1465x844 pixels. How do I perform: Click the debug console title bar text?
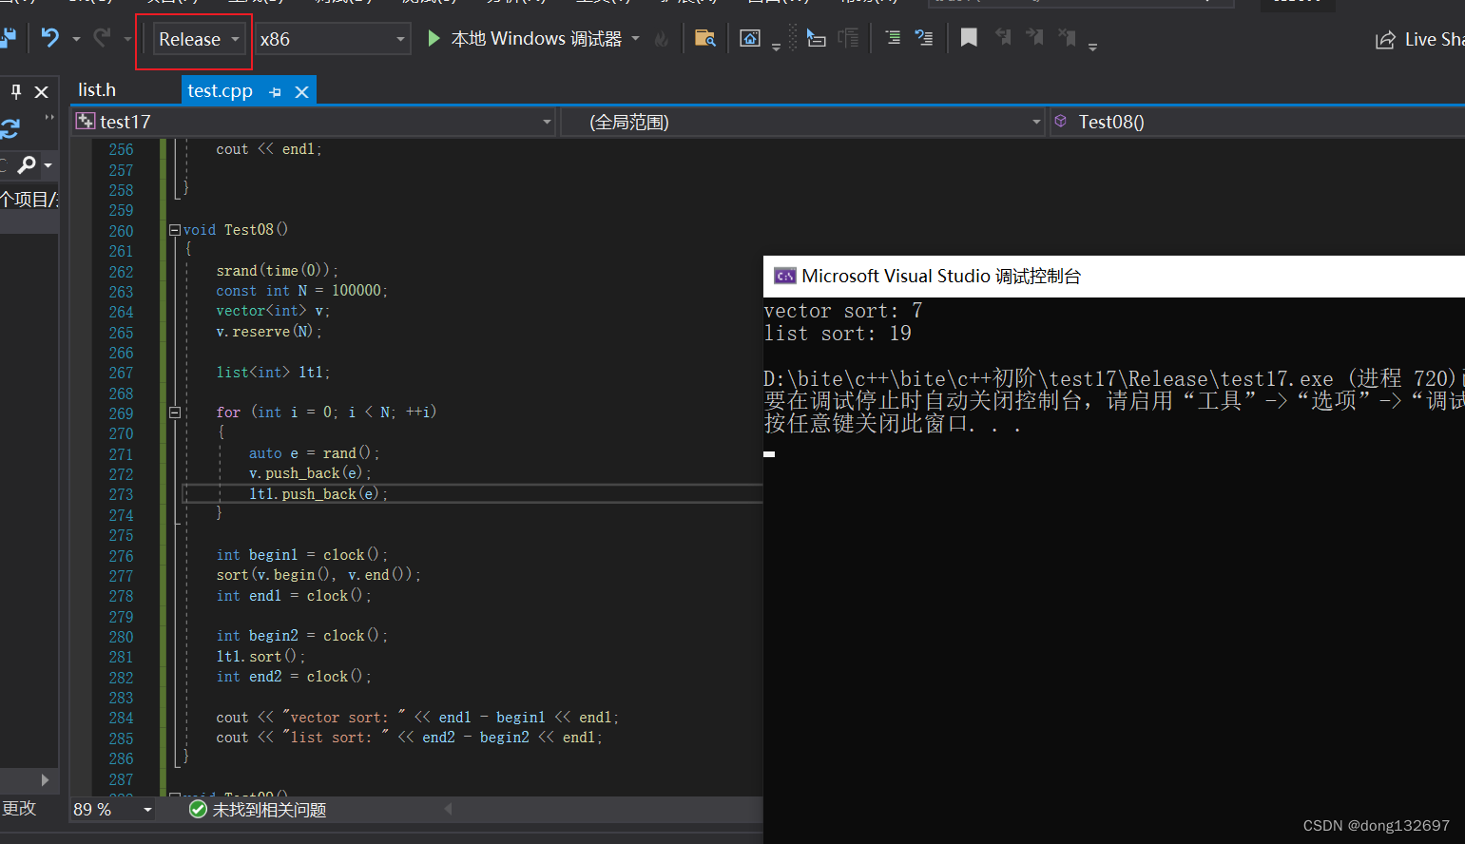(941, 277)
